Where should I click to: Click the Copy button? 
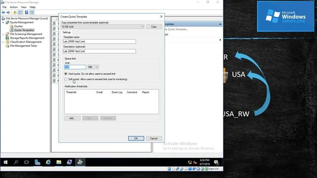(154, 27)
